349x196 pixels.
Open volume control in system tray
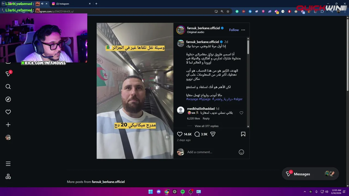327,192
